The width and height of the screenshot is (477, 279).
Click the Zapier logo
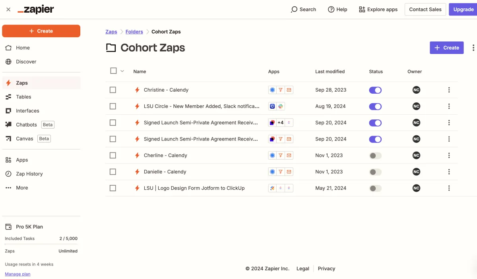click(x=36, y=10)
